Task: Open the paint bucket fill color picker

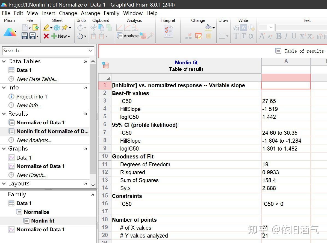Action: tap(209, 27)
